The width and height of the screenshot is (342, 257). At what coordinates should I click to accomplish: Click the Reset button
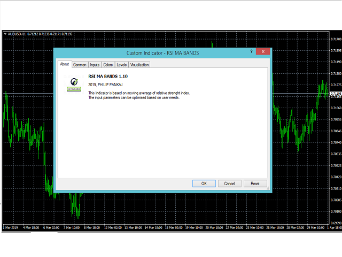(255, 183)
